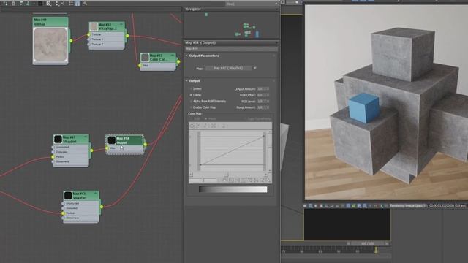Select the RGB radio option
The height and width of the screenshot is (263, 468).
coord(191,118)
